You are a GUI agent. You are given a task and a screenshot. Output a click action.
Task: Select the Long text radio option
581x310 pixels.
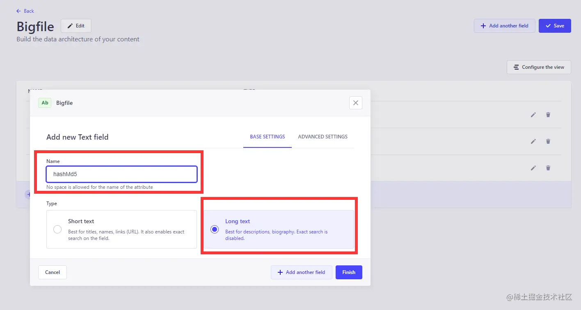coord(215,229)
